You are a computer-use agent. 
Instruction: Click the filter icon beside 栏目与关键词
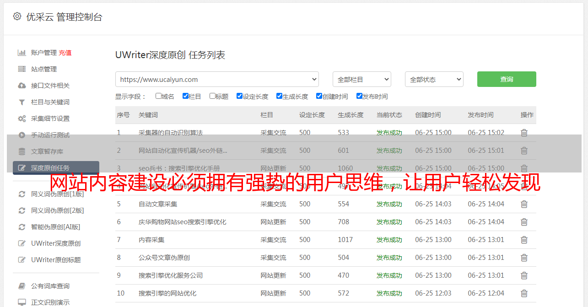point(22,102)
